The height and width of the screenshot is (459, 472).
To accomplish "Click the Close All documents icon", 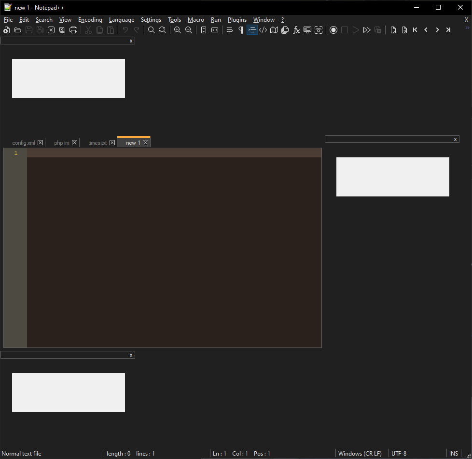I will point(62,30).
